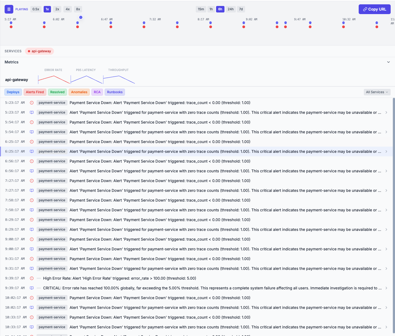Open the All Services dropdown

[x=377, y=92]
